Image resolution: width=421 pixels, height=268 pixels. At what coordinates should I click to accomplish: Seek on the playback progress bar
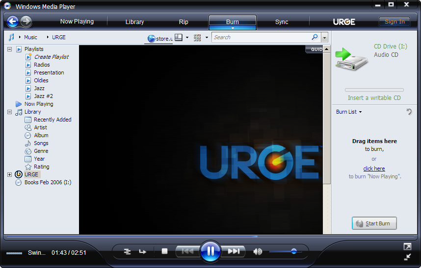(210, 236)
